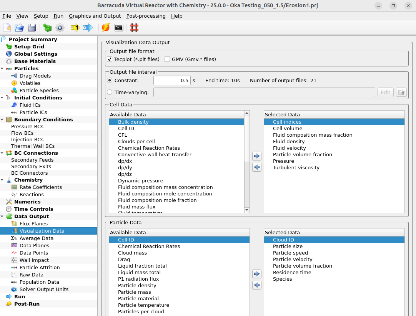The width and height of the screenshot is (416, 316).
Task: Add selected Cell Data with right arrow button
Action: pos(257,156)
